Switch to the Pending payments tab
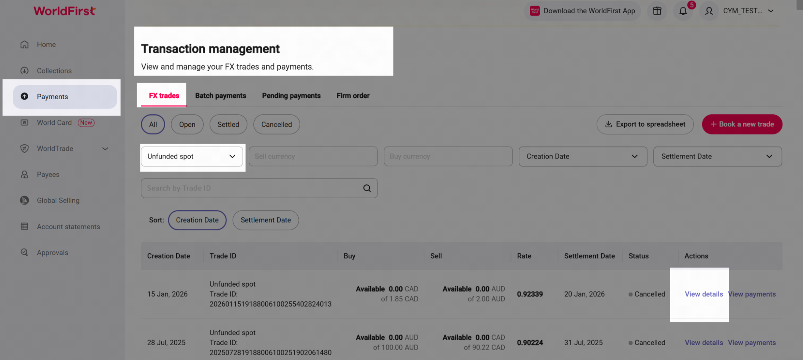 (291, 96)
